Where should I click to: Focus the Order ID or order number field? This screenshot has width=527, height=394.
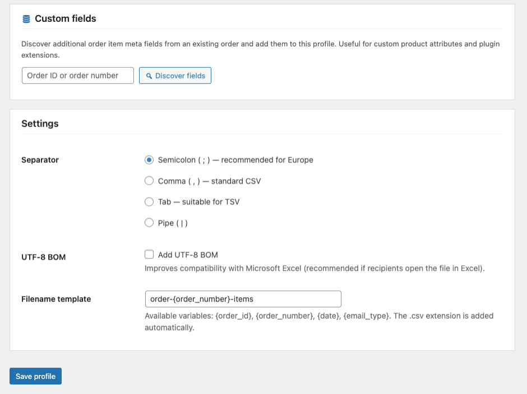point(78,76)
